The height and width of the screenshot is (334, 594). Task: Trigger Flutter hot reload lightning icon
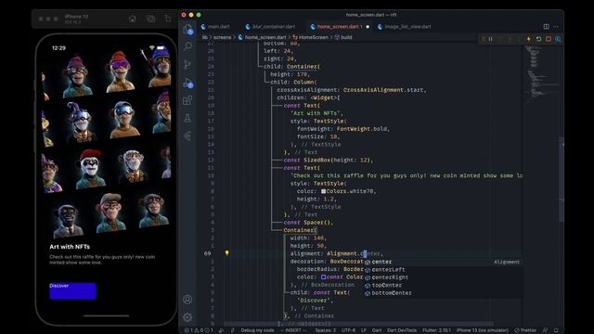click(529, 39)
